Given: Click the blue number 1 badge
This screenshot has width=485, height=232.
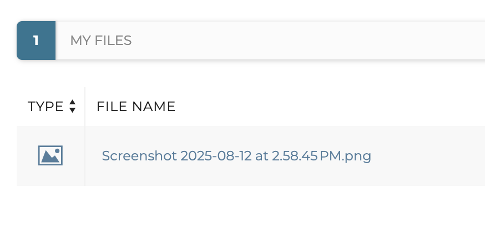Looking at the screenshot, I should [36, 41].
